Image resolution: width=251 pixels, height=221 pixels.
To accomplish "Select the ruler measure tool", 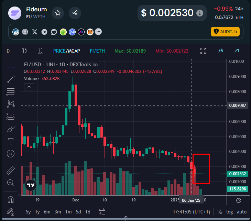I will point(11,170).
